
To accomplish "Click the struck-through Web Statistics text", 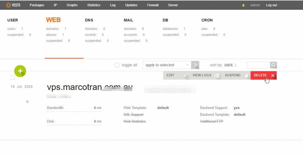I will pyautogui.click(x=135, y=121).
